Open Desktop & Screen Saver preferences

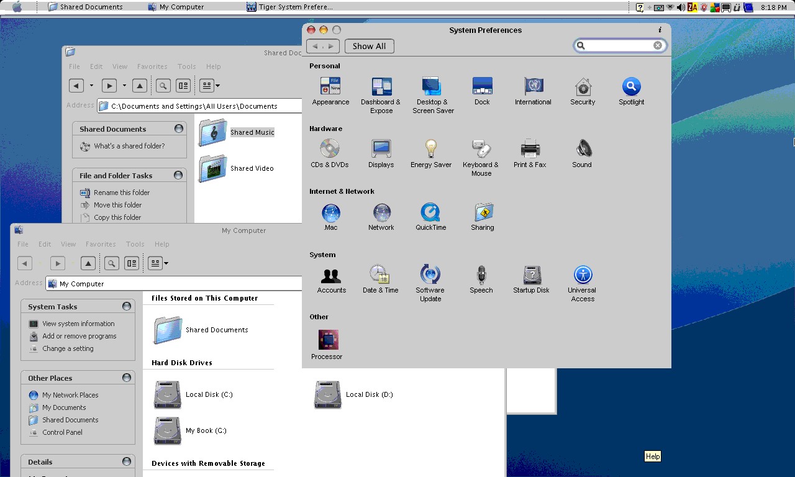(433, 96)
